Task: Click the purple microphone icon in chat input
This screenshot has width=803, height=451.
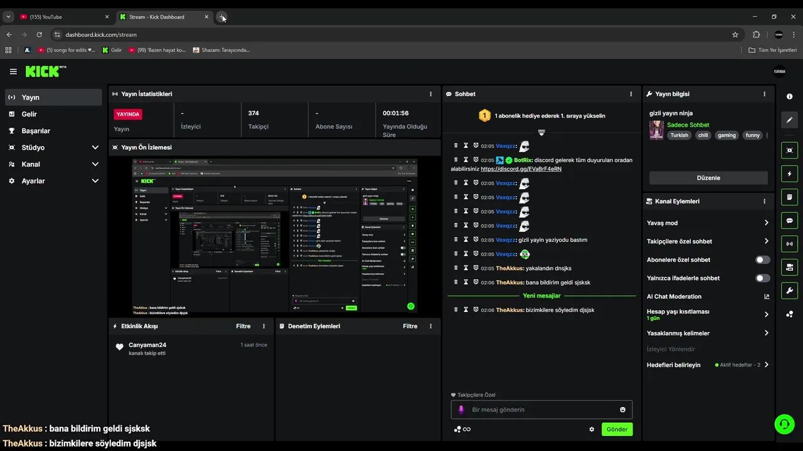Action: tap(461, 410)
